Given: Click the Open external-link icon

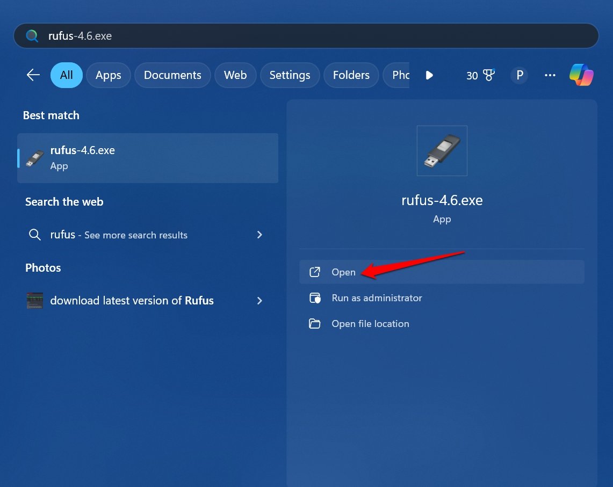Looking at the screenshot, I should (315, 272).
